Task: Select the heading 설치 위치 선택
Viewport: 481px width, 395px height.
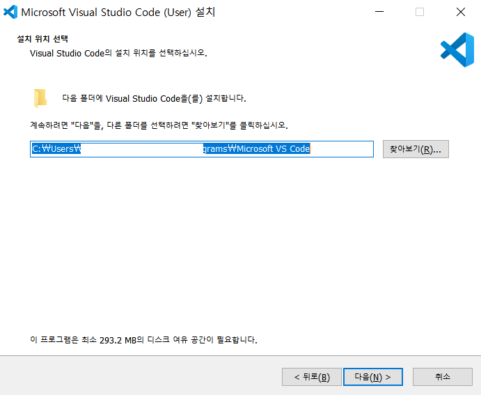Action: [42, 39]
